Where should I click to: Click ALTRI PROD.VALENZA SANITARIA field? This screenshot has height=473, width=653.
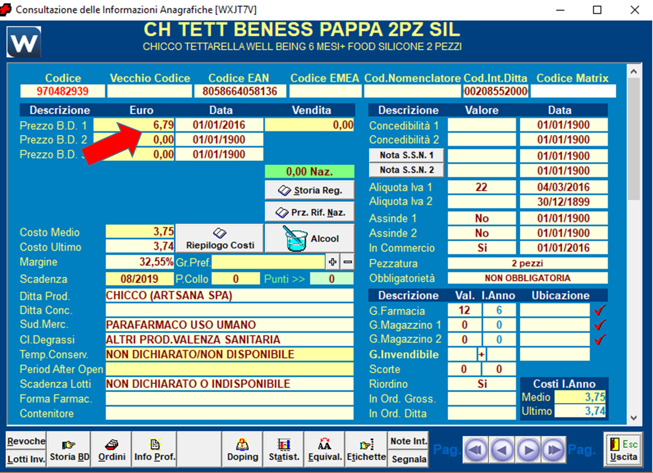pyautogui.click(x=229, y=339)
